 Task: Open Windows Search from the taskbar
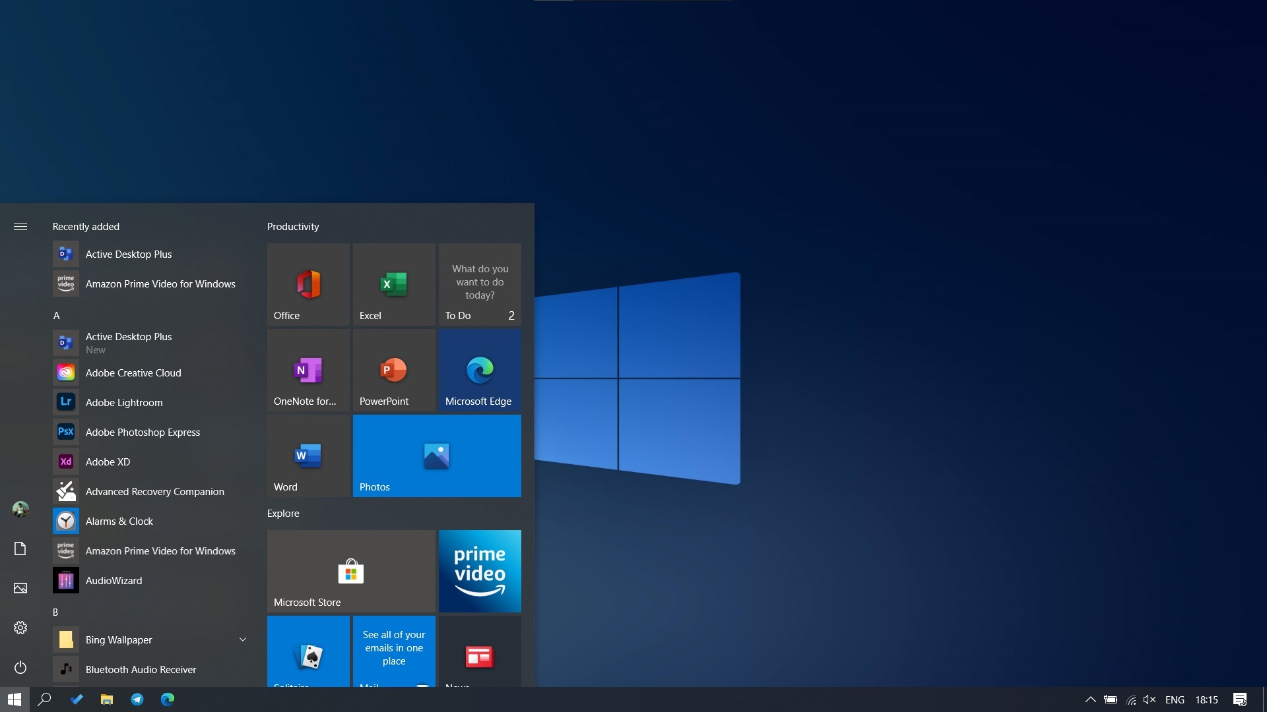click(44, 699)
